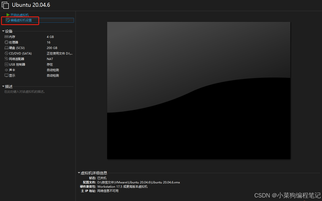322x201 pixels.
Task: Click the USB controller (USB 控制器) icon
Action: (7, 64)
